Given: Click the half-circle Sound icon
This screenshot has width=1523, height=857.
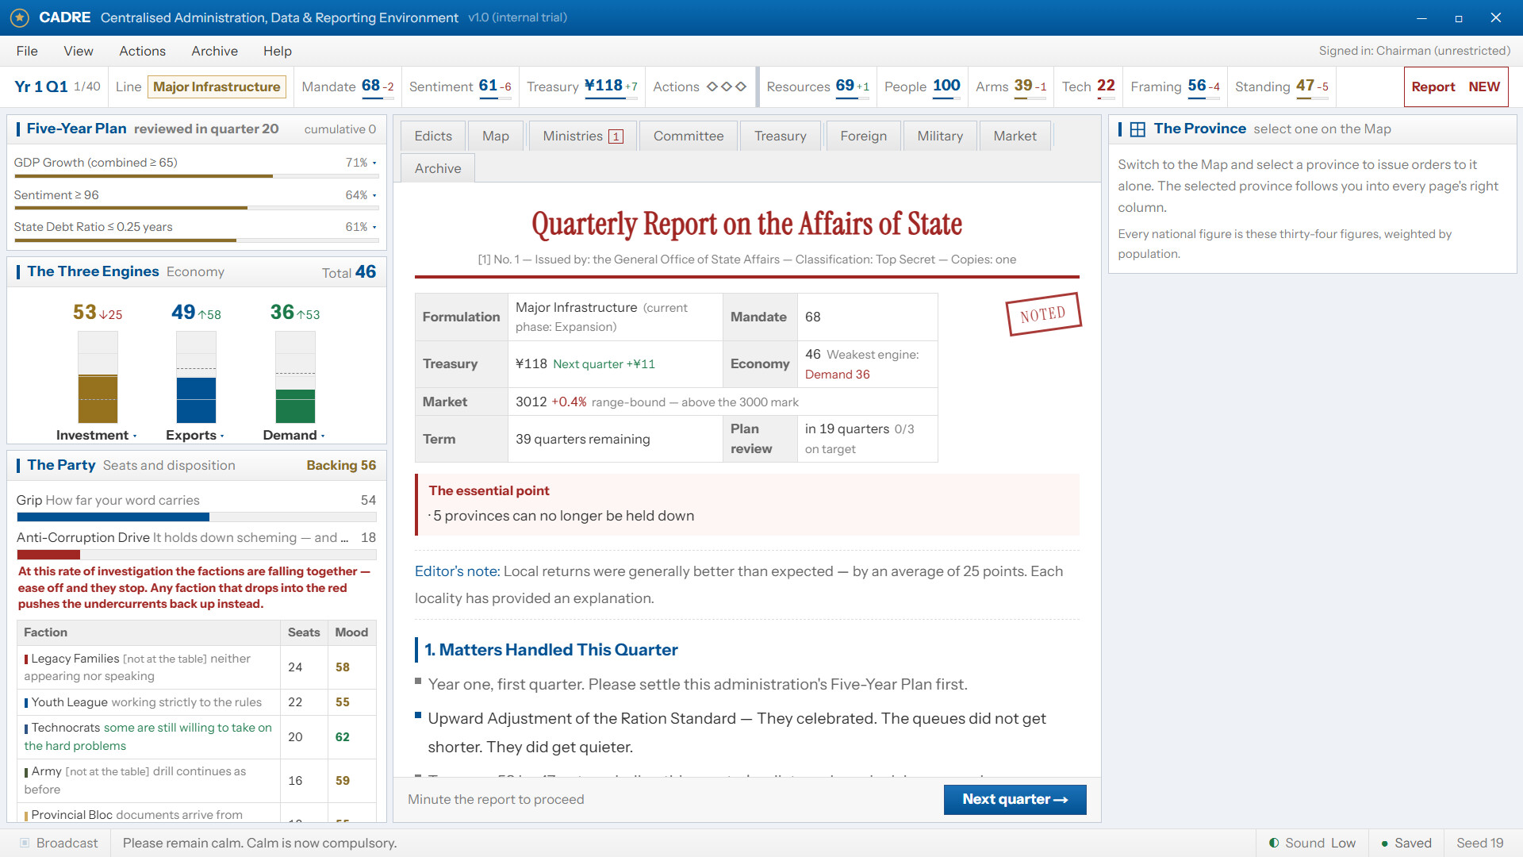Looking at the screenshot, I should (x=1274, y=843).
